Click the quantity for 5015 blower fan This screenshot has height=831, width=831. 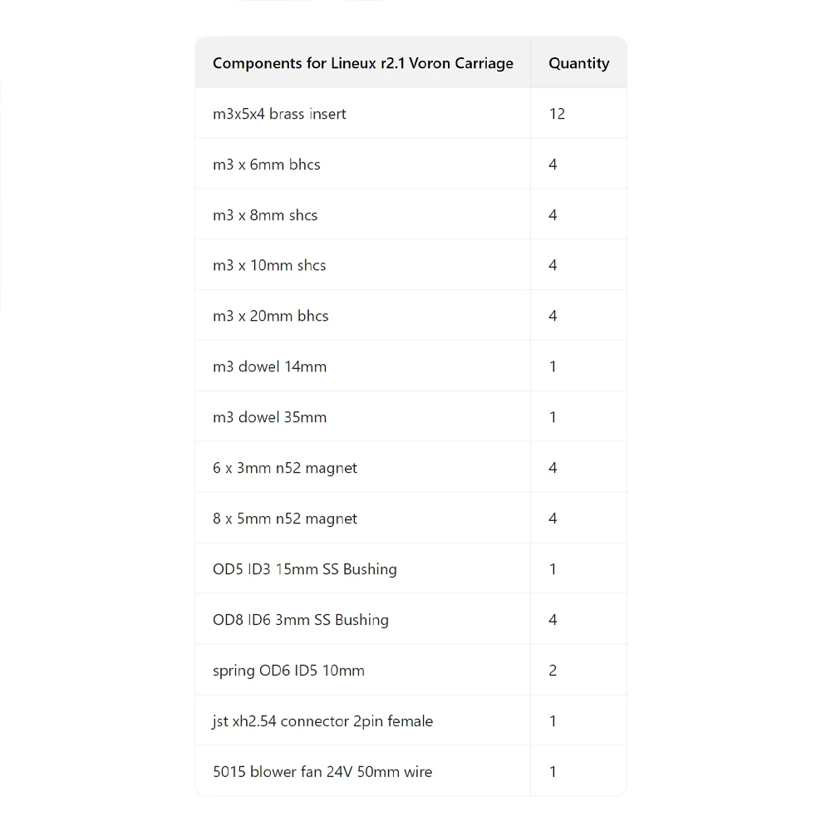(553, 772)
